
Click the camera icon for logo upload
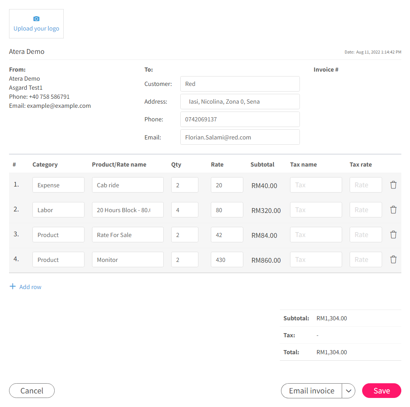36,19
